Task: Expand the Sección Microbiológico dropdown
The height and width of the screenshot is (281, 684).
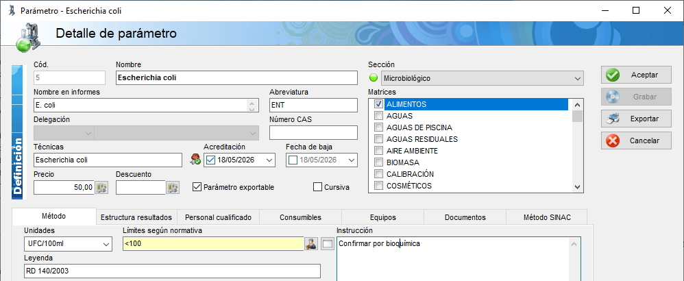Action: (578, 79)
